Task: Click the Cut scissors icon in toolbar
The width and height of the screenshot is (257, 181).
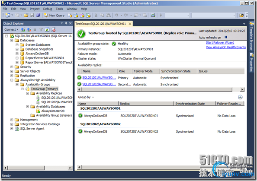Action: tap(96, 16)
